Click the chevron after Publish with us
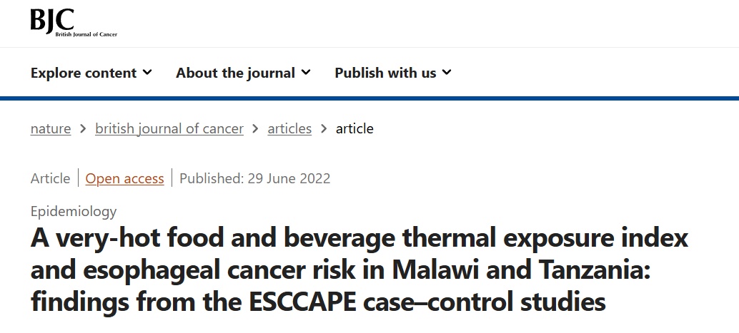 coord(447,72)
